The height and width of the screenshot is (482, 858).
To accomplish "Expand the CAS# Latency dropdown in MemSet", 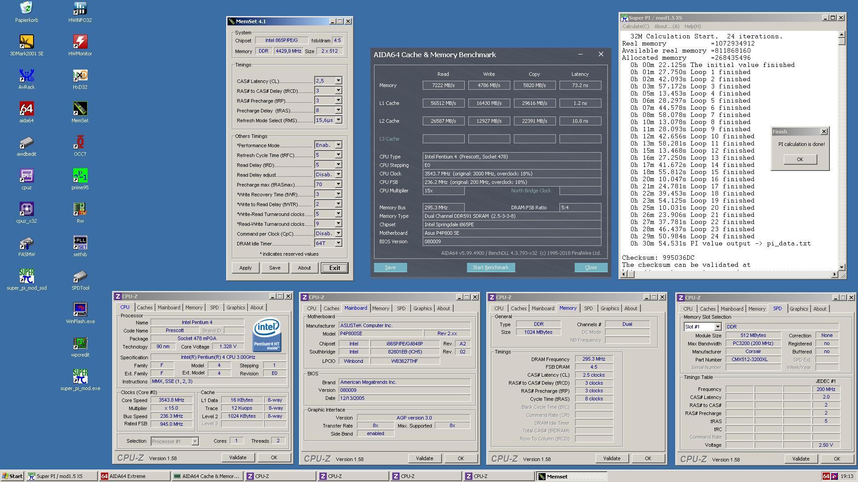I will (x=338, y=81).
